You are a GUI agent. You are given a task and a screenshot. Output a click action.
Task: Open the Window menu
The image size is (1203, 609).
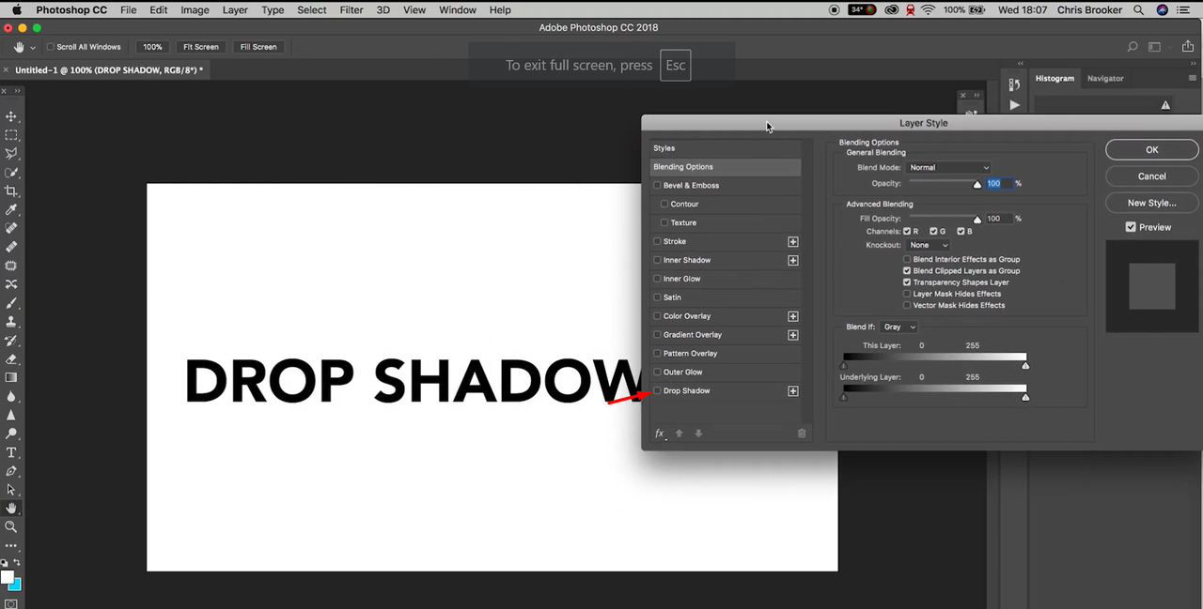coord(458,10)
